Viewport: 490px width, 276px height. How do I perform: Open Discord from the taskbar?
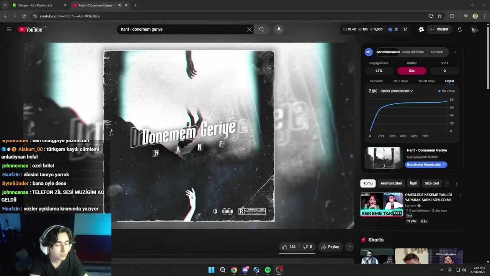[x=245, y=270]
